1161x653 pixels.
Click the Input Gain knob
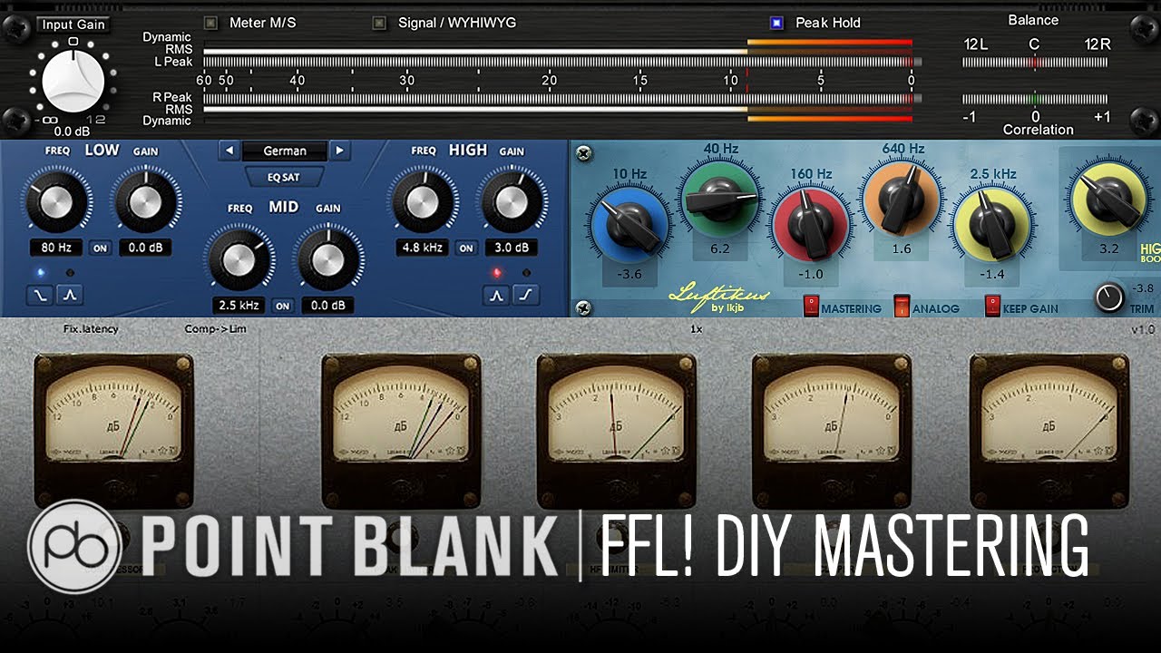(73, 80)
